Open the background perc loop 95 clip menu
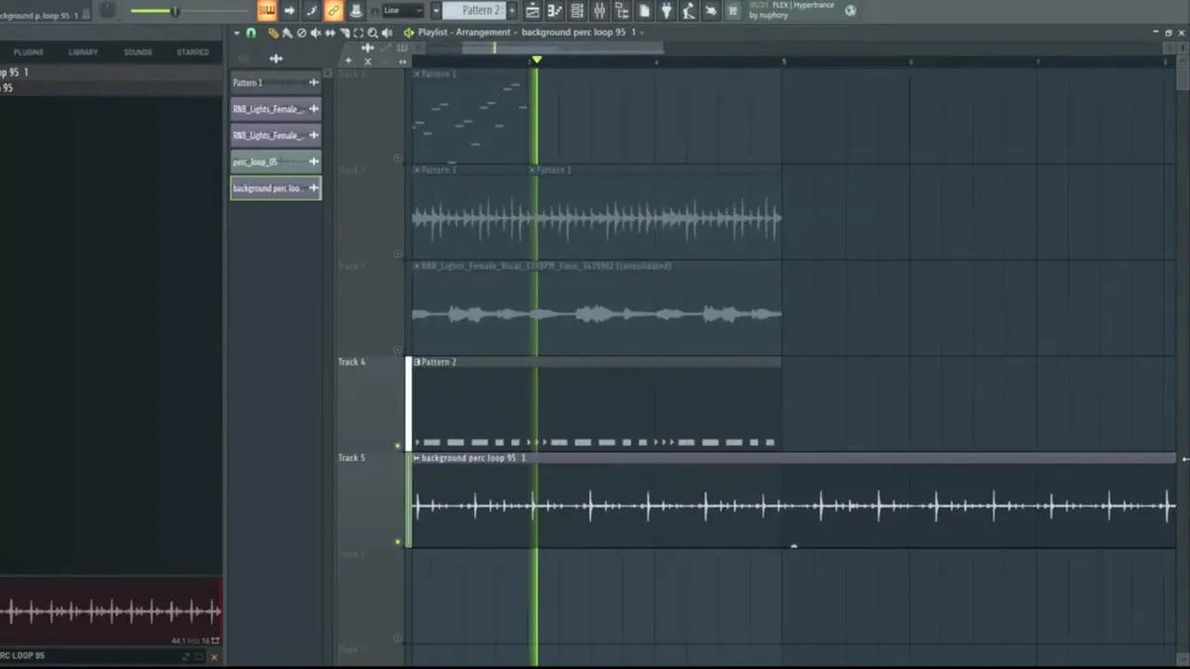 tap(416, 458)
